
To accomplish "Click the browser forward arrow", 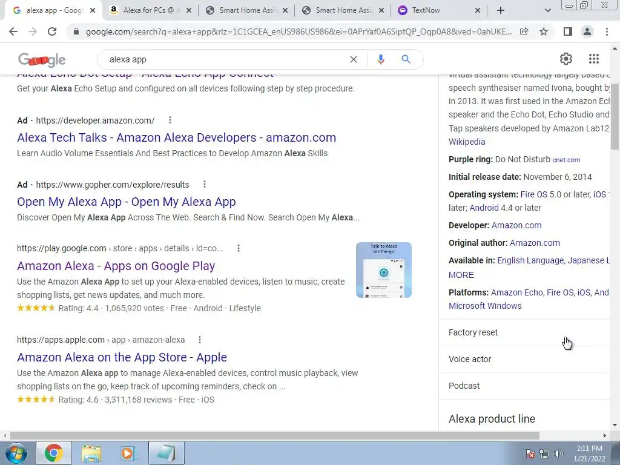I will coord(33,31).
